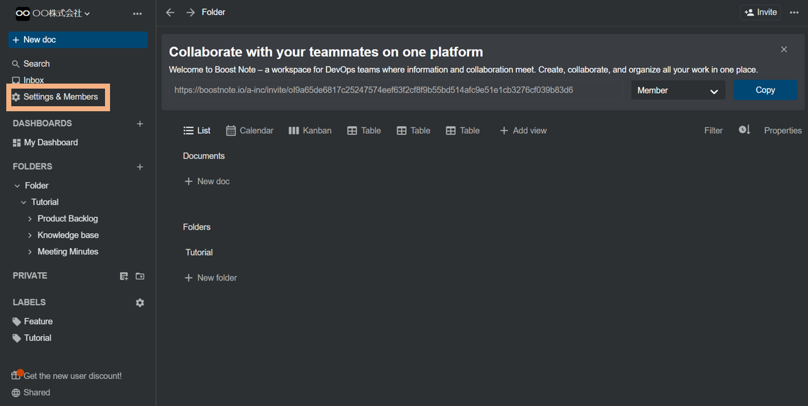Viewport: 808px width, 406px height.
Task: Select the Meeting Minutes tree item
Action: (x=68, y=251)
